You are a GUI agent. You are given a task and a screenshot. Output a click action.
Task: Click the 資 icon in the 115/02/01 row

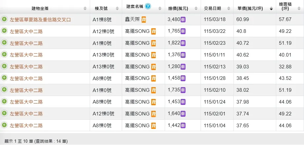click(x=153, y=114)
